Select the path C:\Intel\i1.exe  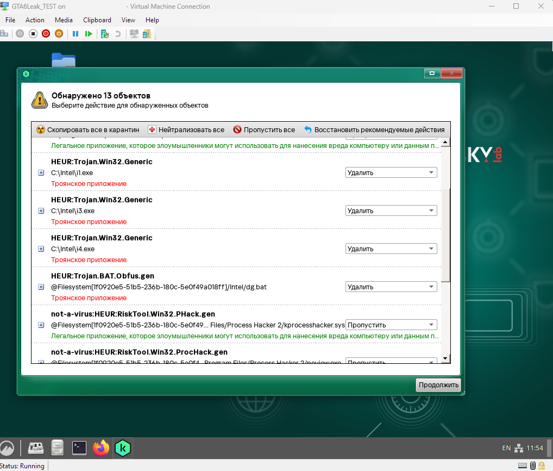(72, 172)
